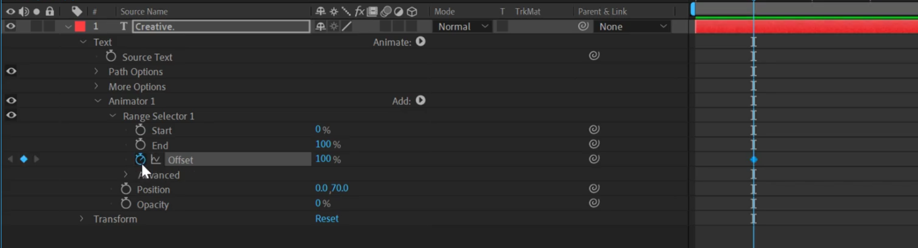Click the Audio speaker column header icon

(x=24, y=11)
